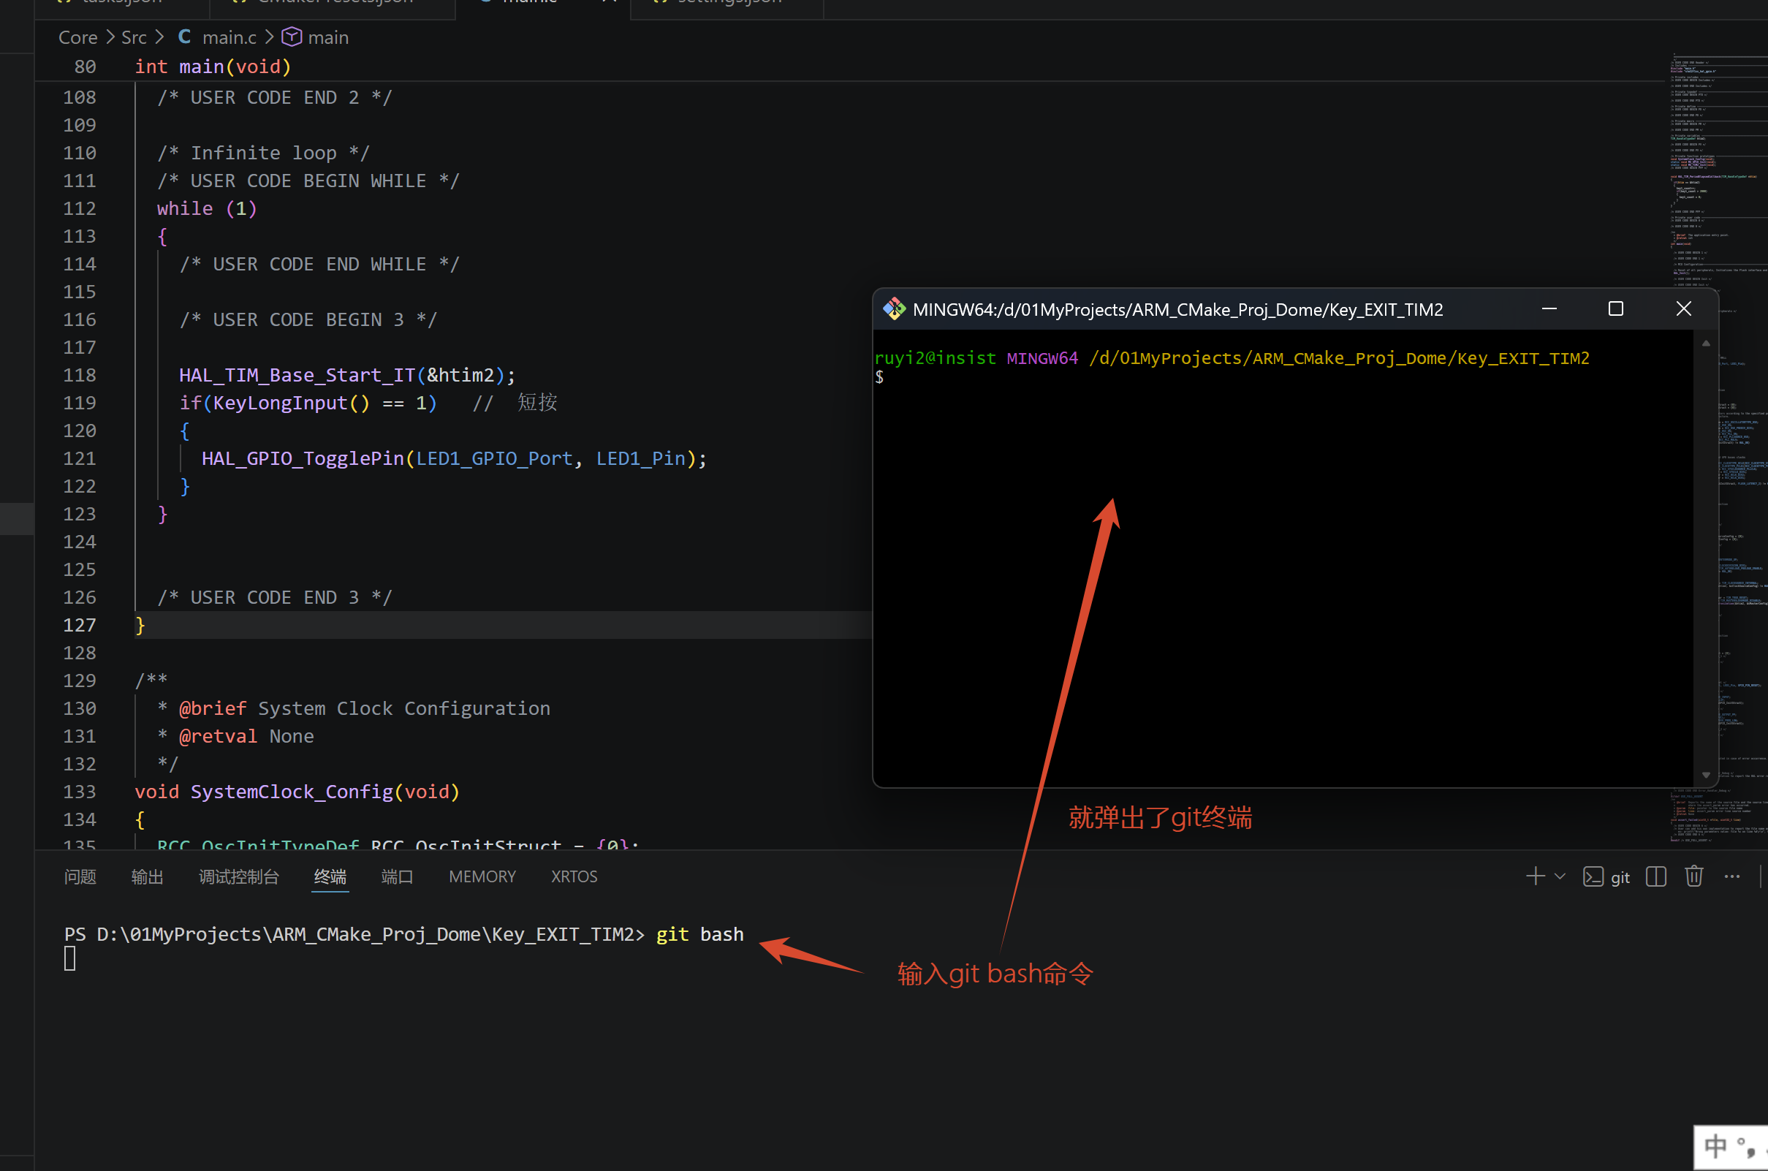Viewport: 1768px width, 1171px height.
Task: Close the MINGW64 Git Bash window
Action: point(1684,308)
